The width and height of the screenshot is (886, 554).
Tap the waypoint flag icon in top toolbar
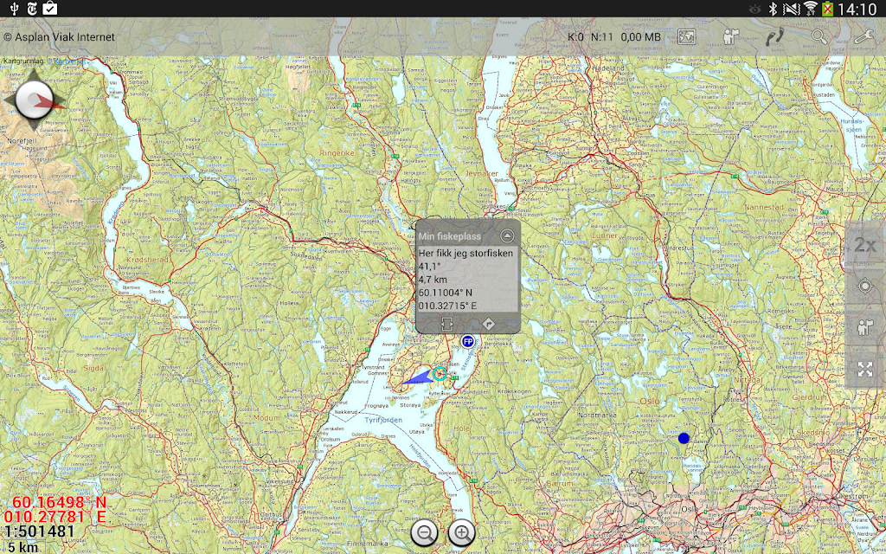point(731,37)
